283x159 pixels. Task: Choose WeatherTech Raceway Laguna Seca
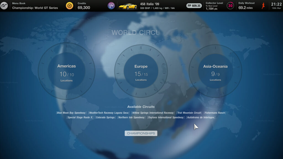(x=109, y=113)
